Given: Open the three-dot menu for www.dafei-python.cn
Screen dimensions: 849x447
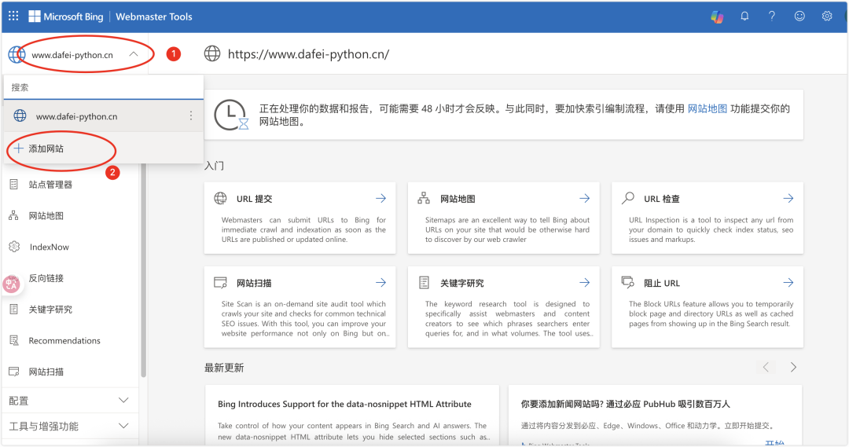Looking at the screenshot, I should coord(190,115).
